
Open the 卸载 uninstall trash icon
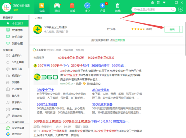tap(118, 7)
